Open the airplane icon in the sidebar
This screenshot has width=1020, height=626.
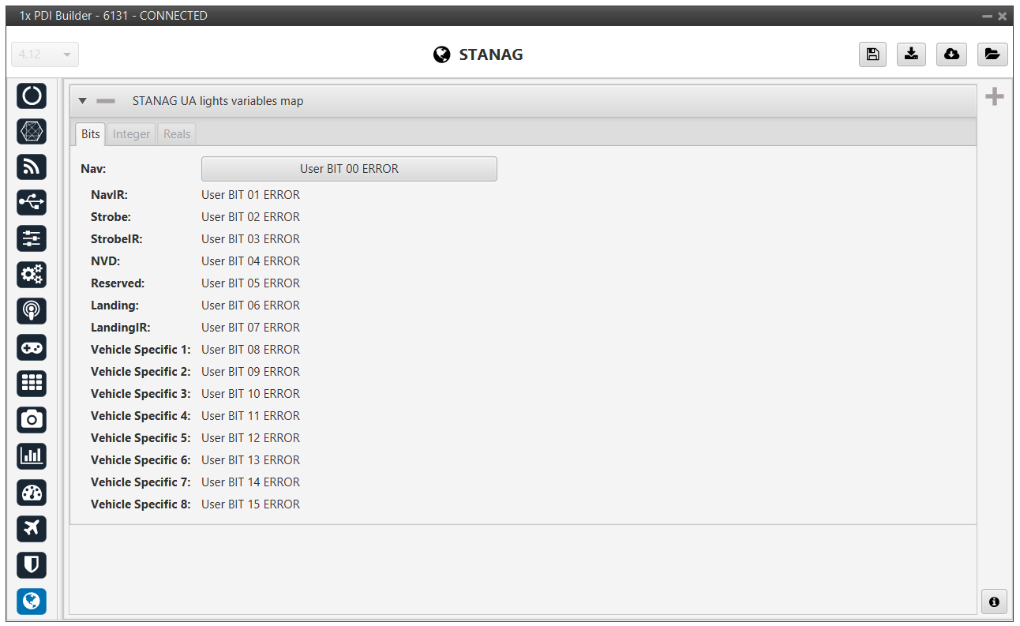32,528
